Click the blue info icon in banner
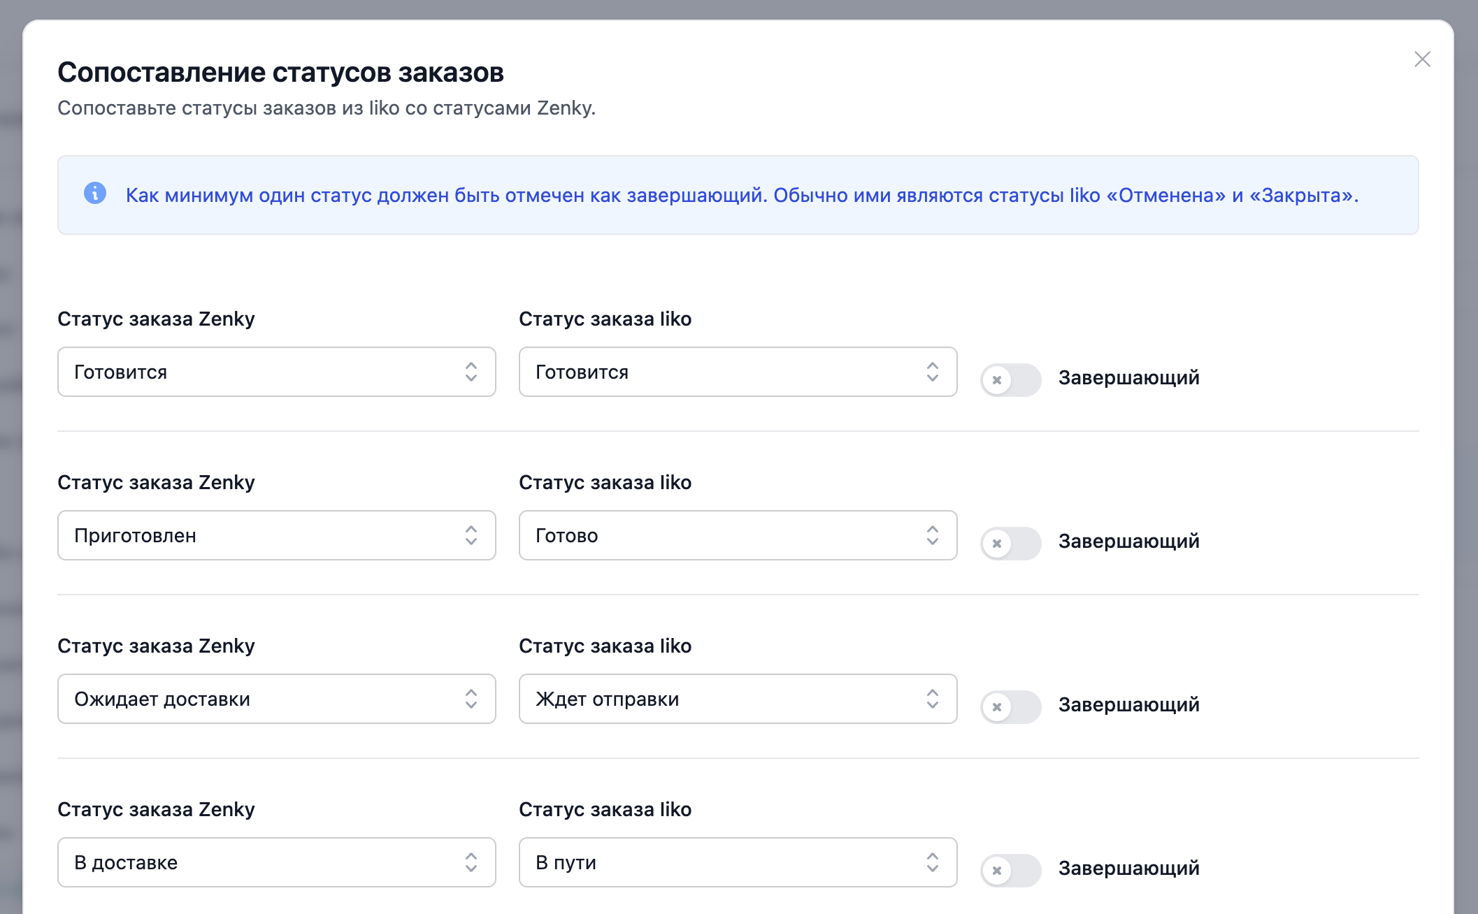This screenshot has height=914, width=1478. pos(95,193)
